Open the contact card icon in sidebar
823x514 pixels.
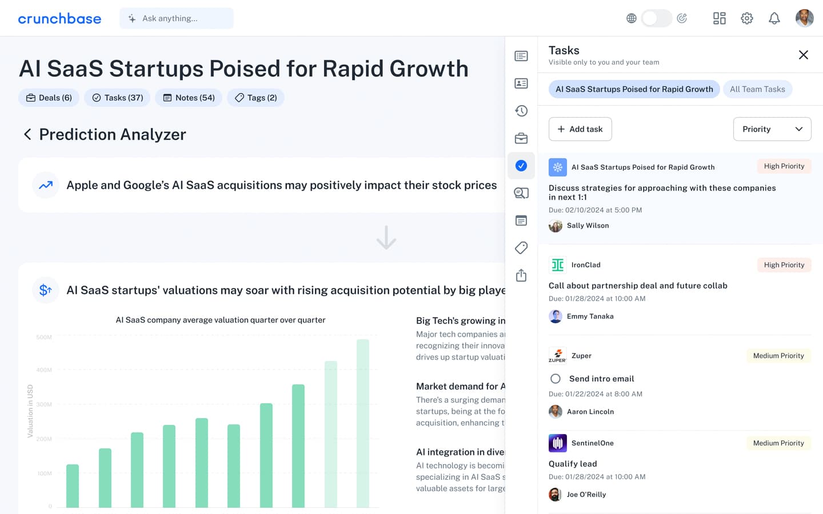tap(521, 83)
